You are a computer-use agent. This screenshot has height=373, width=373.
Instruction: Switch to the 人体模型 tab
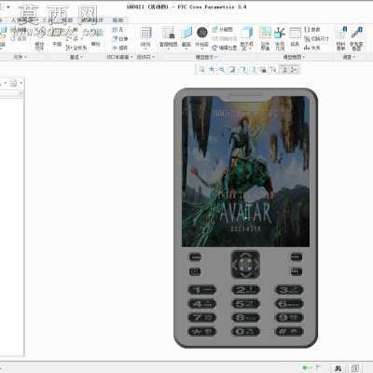tap(21, 20)
